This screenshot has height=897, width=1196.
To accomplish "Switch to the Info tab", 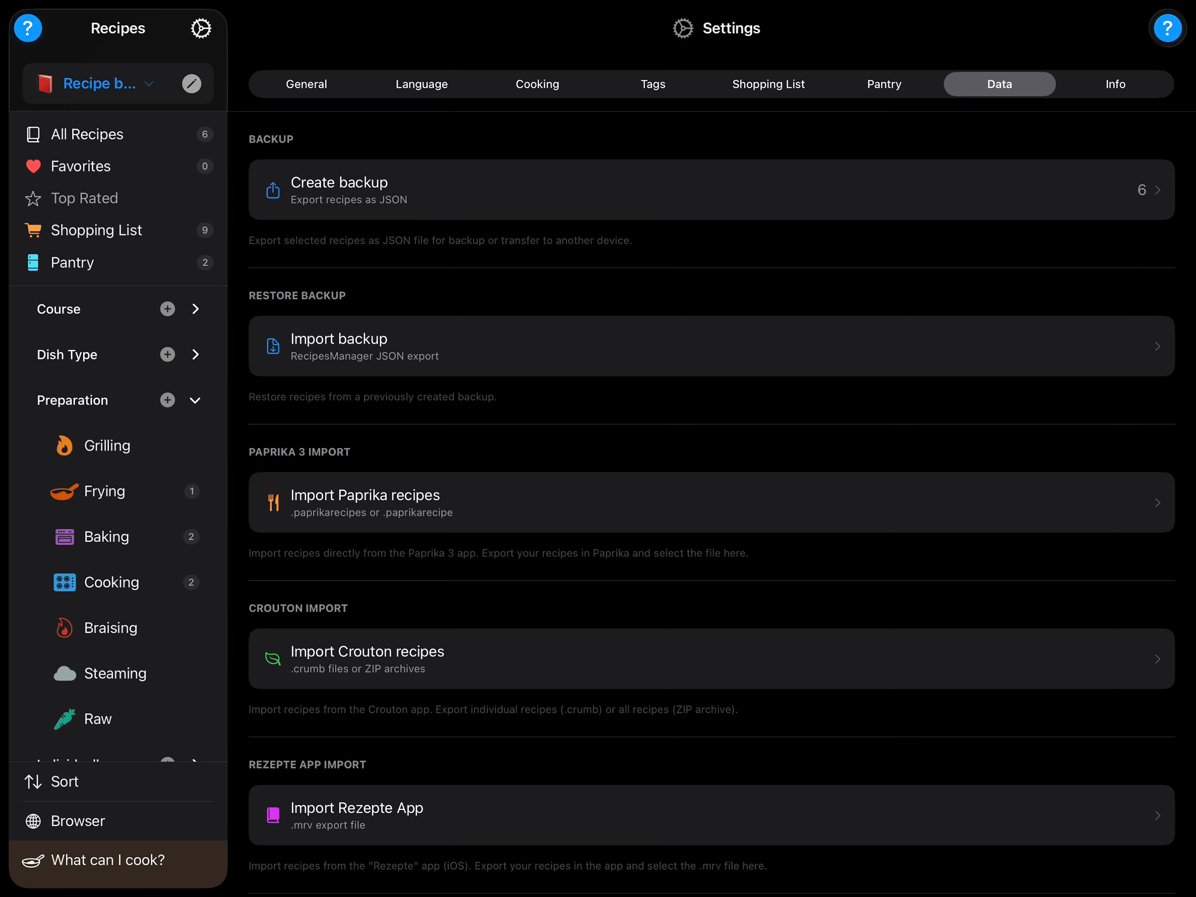I will tap(1116, 84).
